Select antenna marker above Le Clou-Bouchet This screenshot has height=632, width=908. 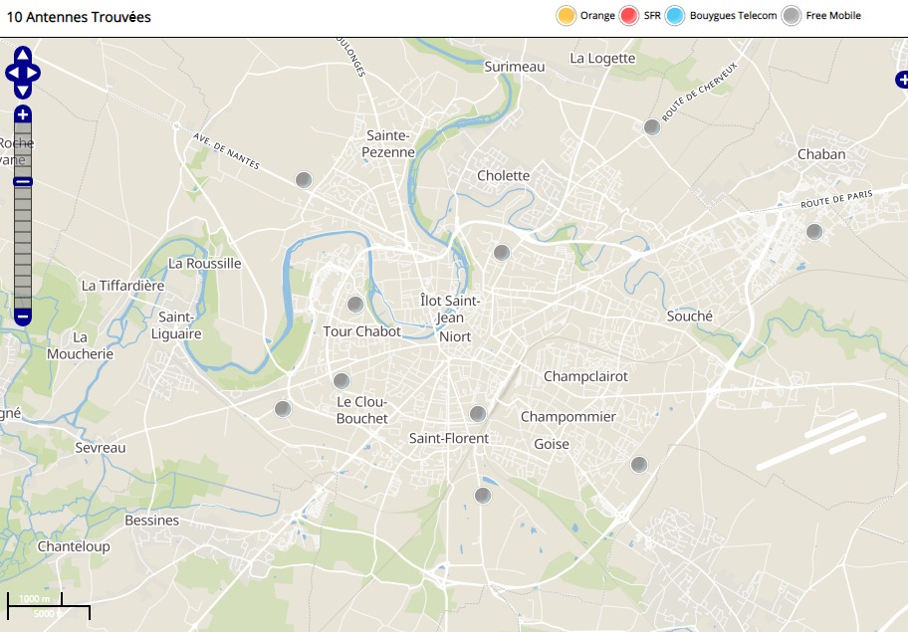tap(341, 381)
